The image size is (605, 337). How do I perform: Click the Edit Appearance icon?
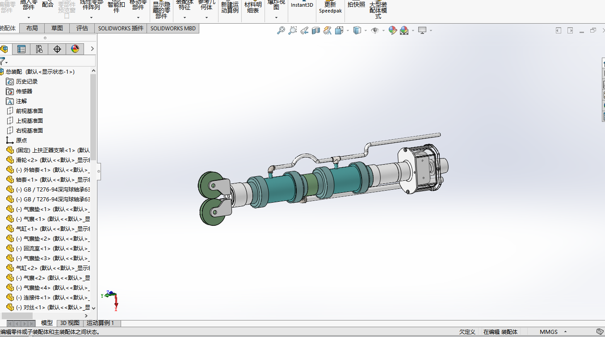[393, 30]
